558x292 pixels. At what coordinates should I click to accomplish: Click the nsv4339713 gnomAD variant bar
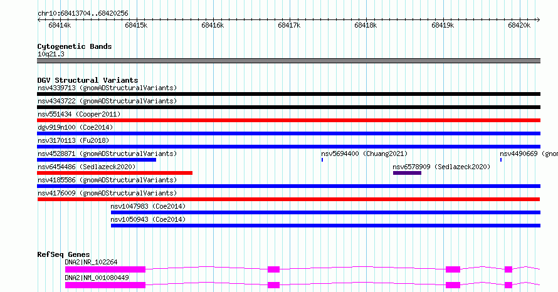pos(288,94)
